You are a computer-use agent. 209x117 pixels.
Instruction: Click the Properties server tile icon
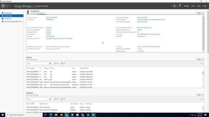(x=28, y=12)
